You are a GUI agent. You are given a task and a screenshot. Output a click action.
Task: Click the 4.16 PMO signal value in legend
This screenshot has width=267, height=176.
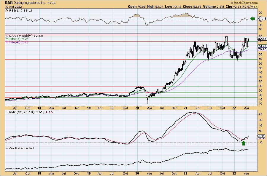click(49, 112)
